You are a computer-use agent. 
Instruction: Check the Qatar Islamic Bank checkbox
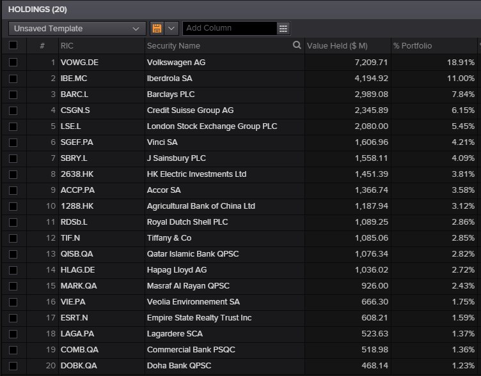pyautogui.click(x=13, y=254)
